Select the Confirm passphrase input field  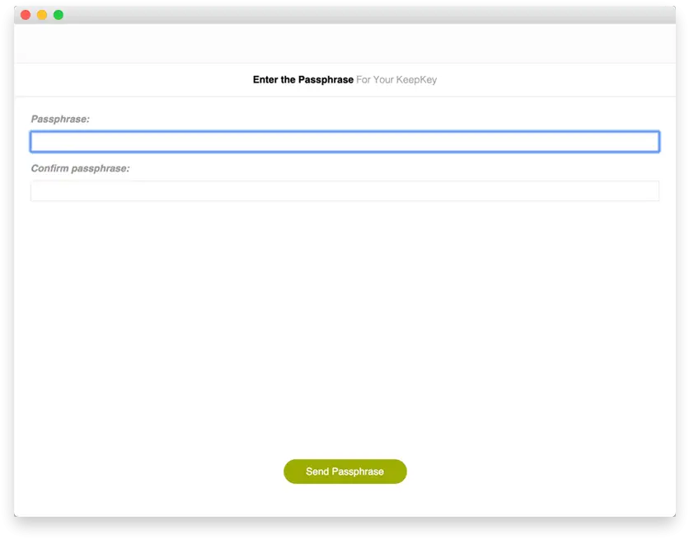(x=344, y=191)
